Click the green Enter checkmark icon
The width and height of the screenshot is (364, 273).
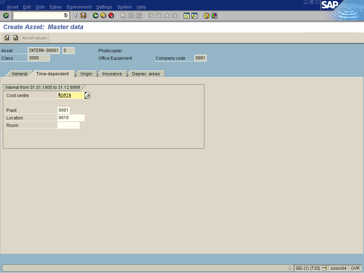6,16
